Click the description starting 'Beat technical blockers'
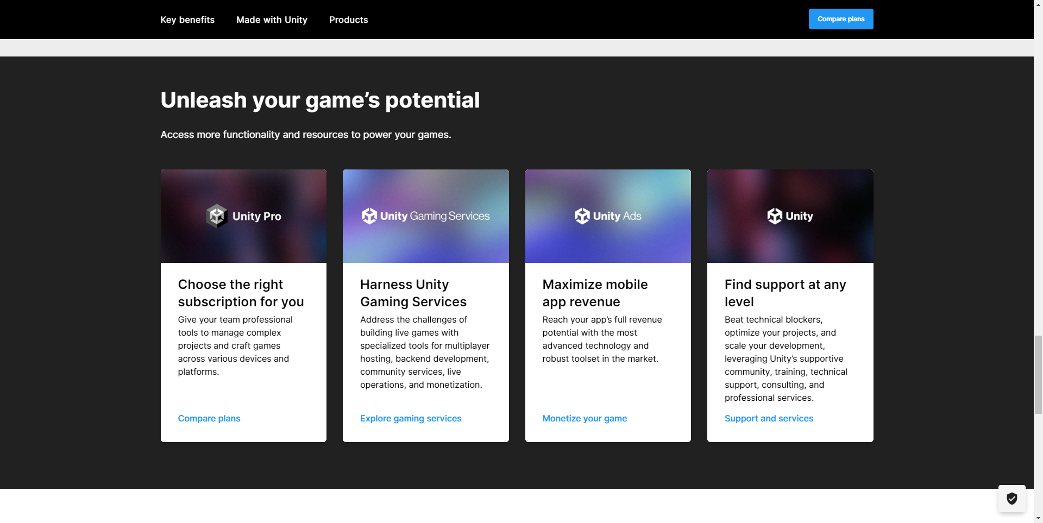 coord(786,358)
